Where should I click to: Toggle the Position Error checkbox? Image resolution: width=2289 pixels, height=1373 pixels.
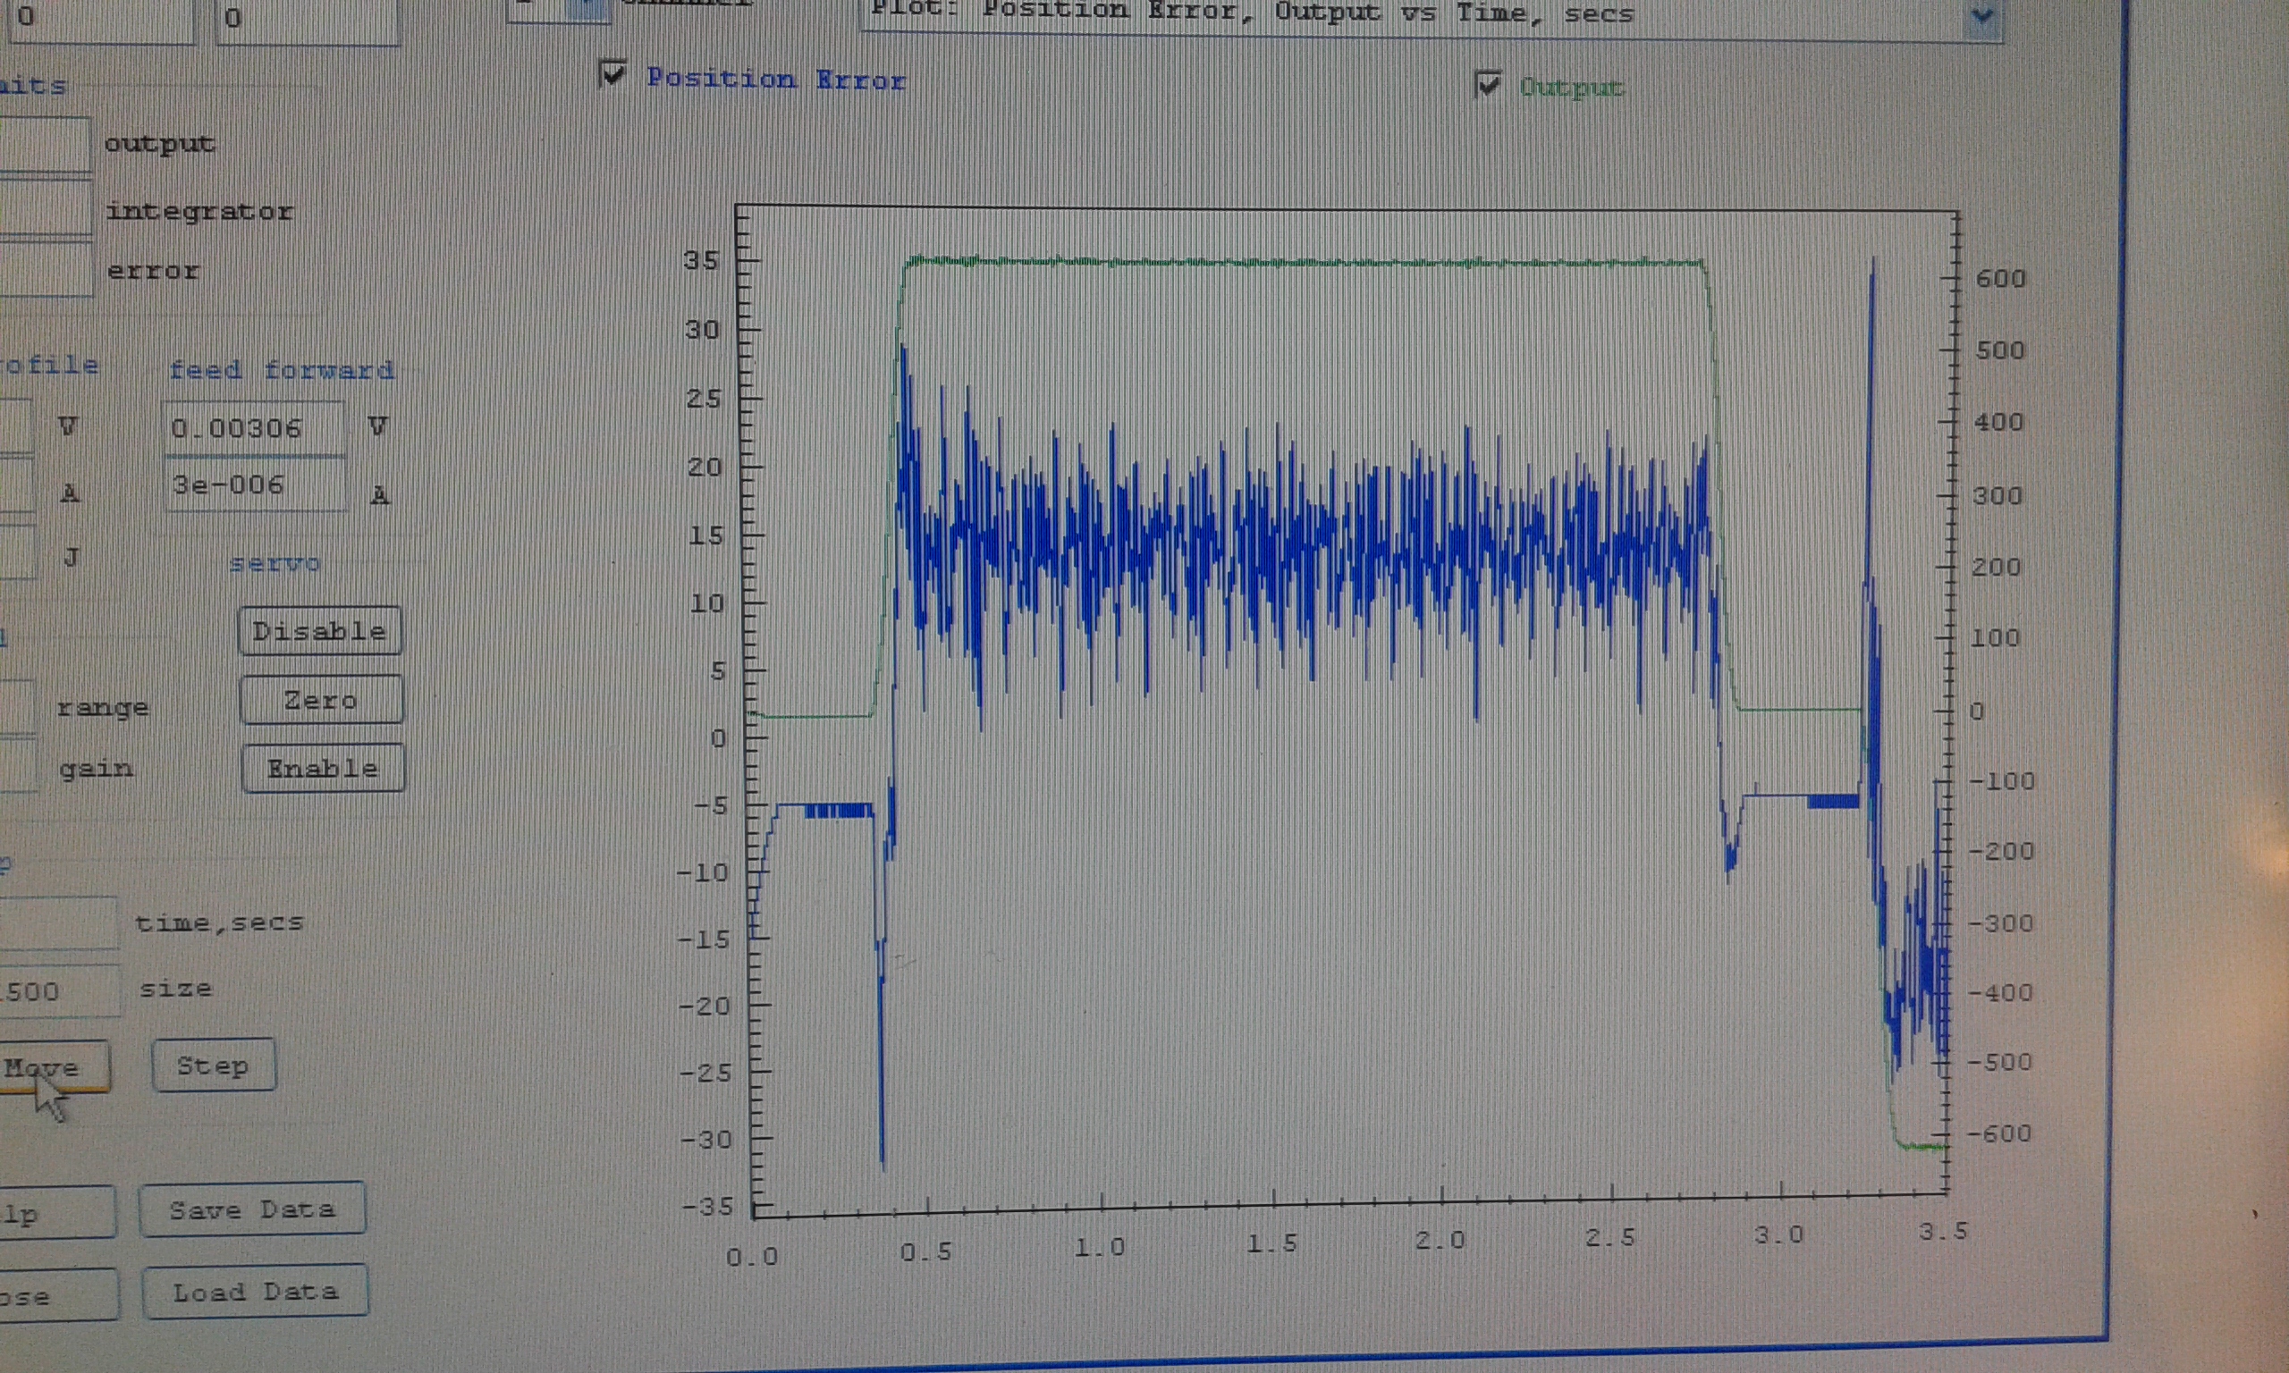point(613,74)
